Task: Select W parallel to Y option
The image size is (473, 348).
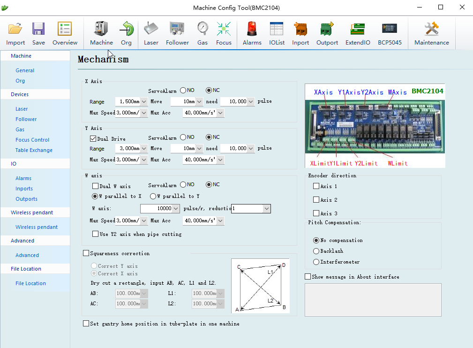Action: click(153, 196)
